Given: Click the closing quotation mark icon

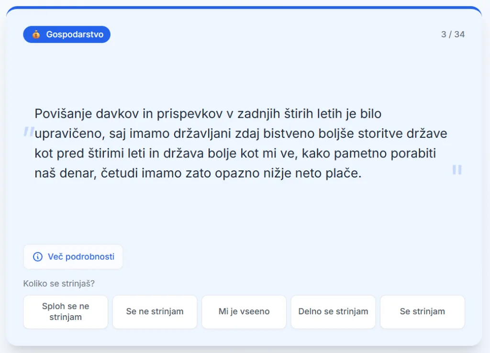Looking at the screenshot, I should click(x=457, y=170).
